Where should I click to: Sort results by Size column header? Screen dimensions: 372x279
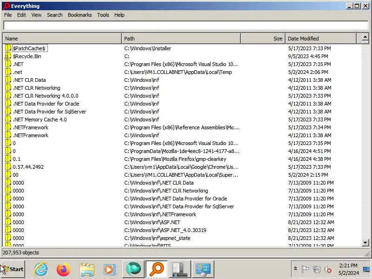point(263,39)
